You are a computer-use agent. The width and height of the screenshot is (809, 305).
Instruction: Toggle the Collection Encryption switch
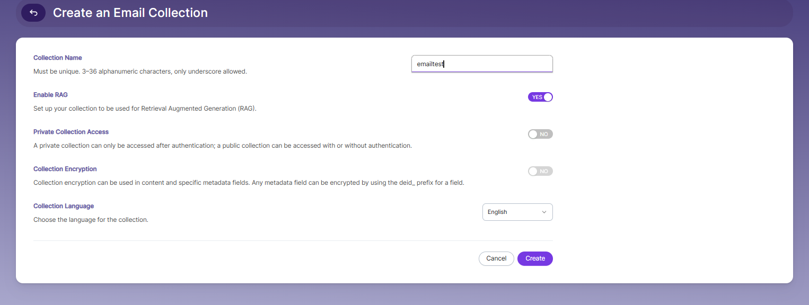(x=540, y=171)
